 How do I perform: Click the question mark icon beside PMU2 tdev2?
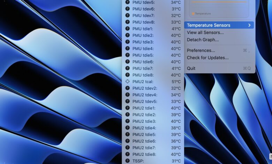tap(128, 88)
